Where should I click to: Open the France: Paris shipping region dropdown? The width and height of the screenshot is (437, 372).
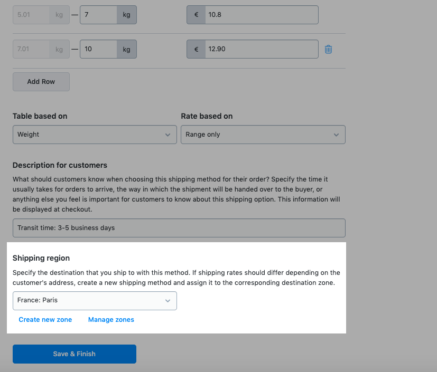coord(95,301)
